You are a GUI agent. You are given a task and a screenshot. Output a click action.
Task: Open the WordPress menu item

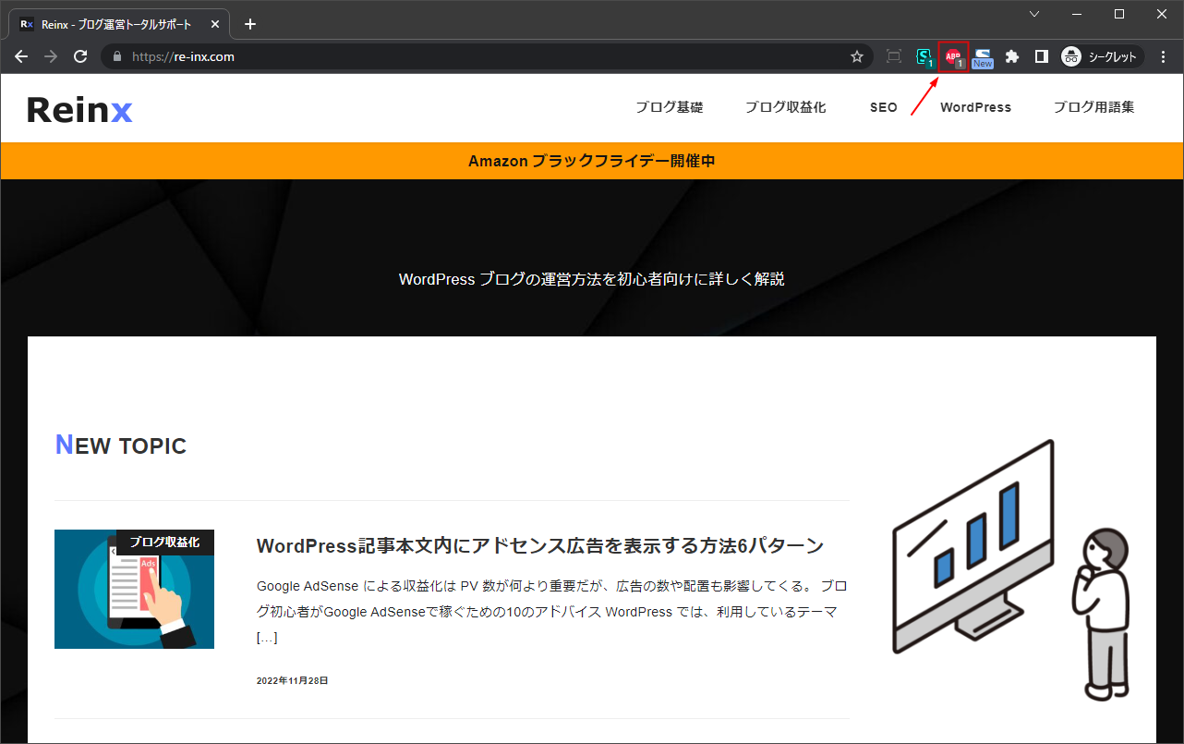tap(976, 107)
